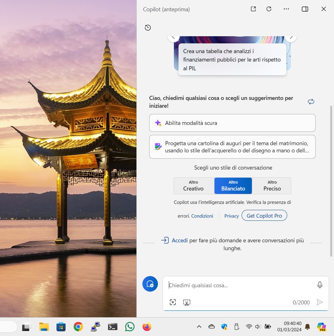
Task: Open the Copilot more options menu
Action: pos(286,9)
